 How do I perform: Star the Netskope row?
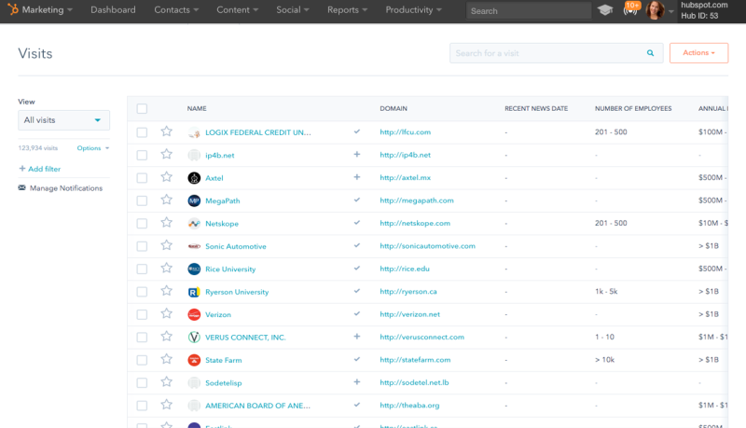pos(166,223)
